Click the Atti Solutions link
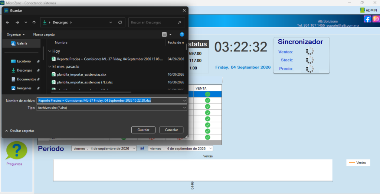Screen dimensions: 380x194 (x=328, y=21)
